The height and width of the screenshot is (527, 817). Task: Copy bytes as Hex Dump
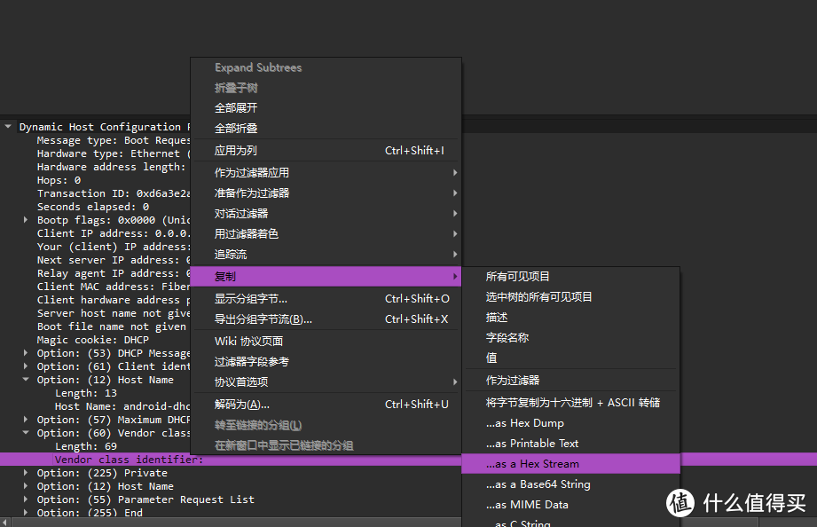pyautogui.click(x=571, y=422)
